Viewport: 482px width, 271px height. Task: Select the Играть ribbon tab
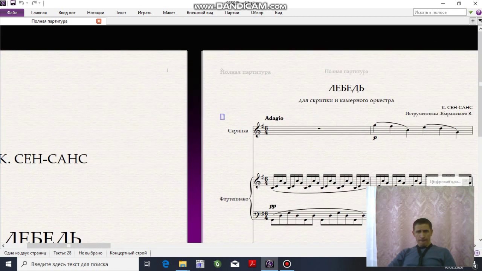pos(145,12)
